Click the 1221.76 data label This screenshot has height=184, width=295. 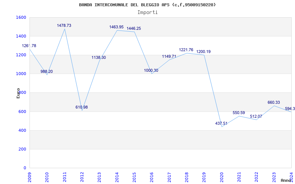pos(186,50)
